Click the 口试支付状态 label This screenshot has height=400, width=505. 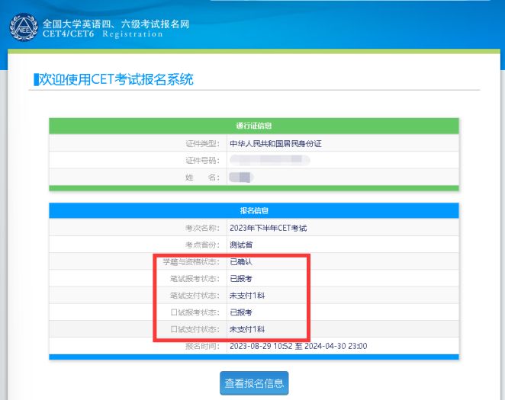[195, 329]
